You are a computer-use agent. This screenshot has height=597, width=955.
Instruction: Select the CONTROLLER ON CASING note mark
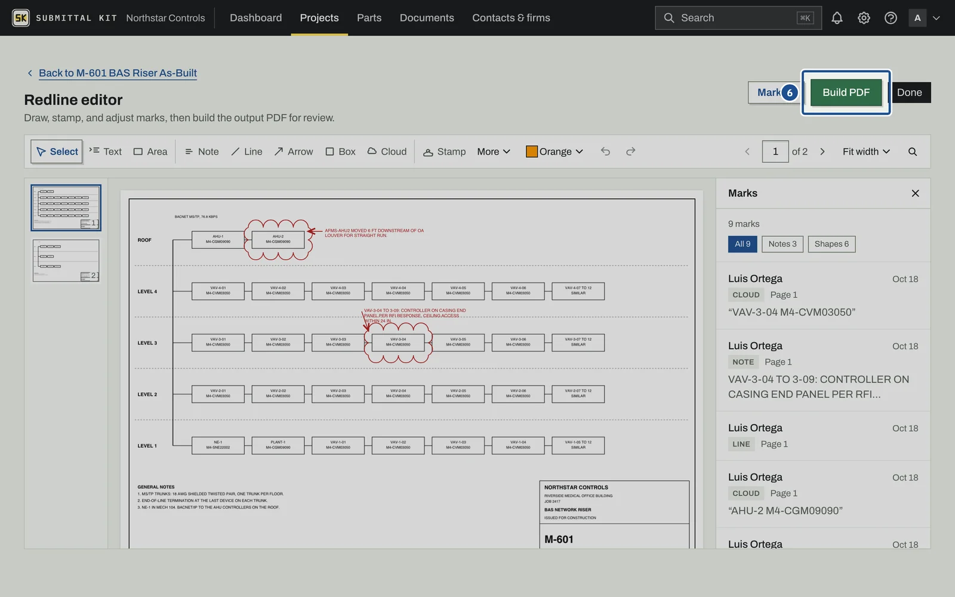pos(823,370)
